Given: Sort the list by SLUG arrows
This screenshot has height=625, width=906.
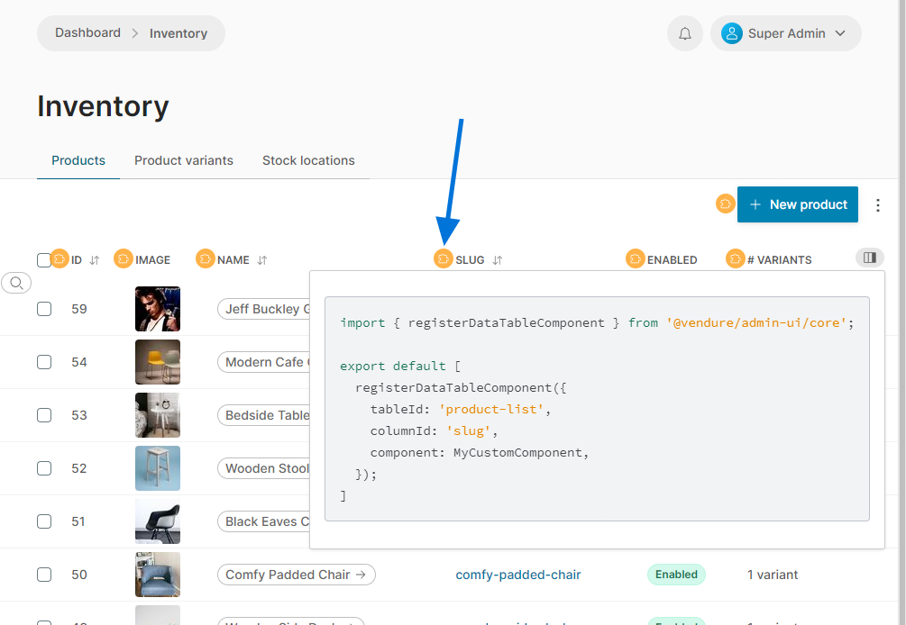Looking at the screenshot, I should click(497, 260).
